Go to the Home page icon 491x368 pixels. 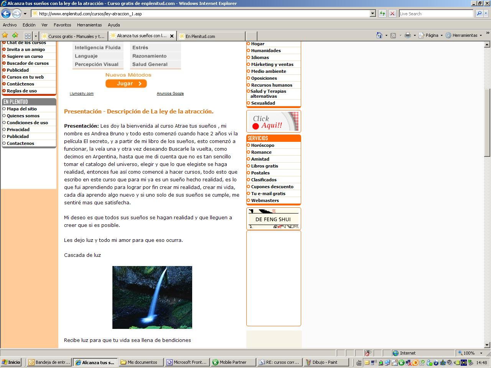pyautogui.click(x=379, y=35)
